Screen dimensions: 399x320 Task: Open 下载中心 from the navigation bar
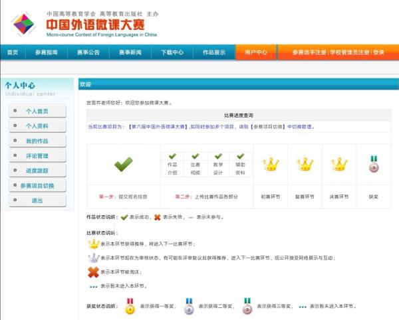pyautogui.click(x=172, y=52)
